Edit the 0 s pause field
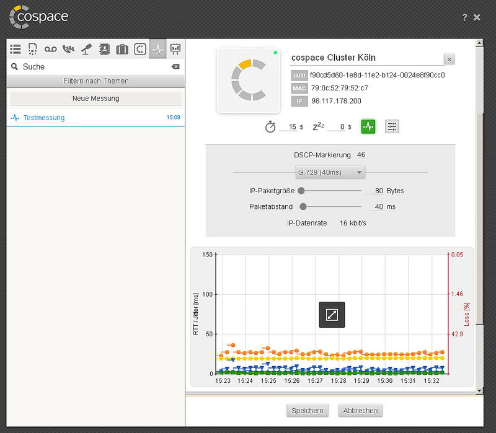Viewport: 496px width, 433px height. tap(336, 127)
